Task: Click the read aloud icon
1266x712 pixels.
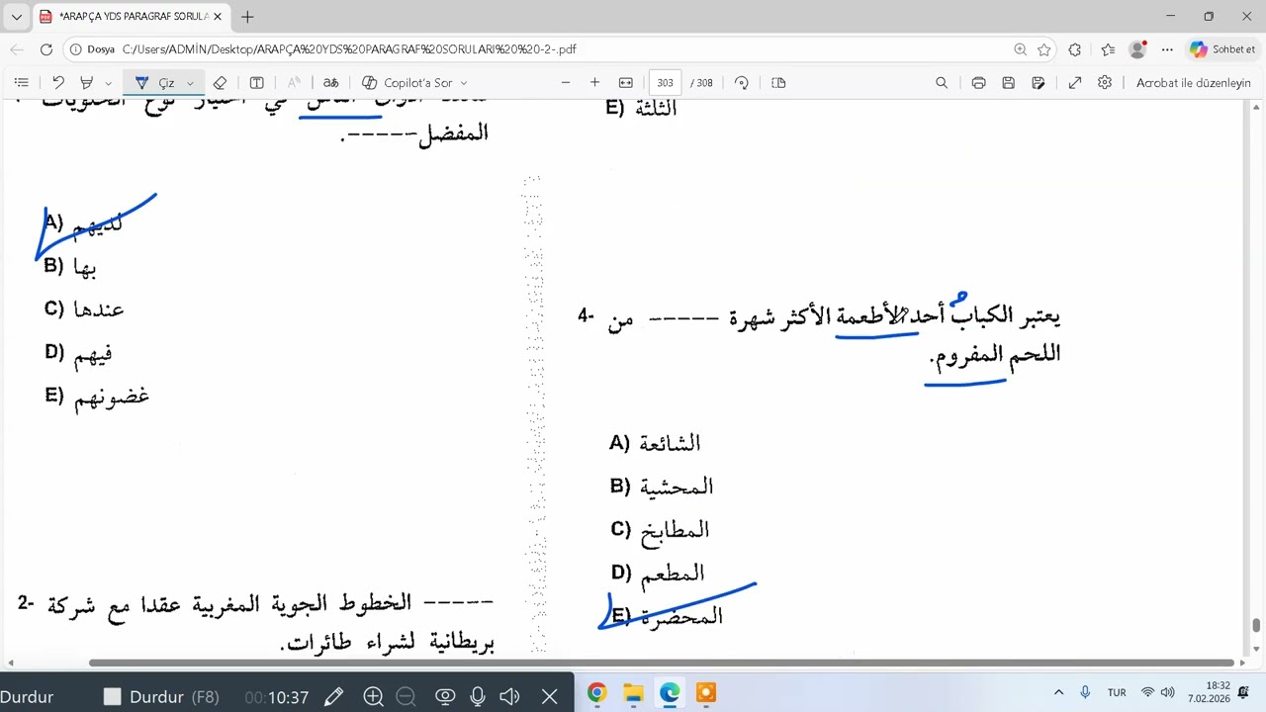Action: 294,83
